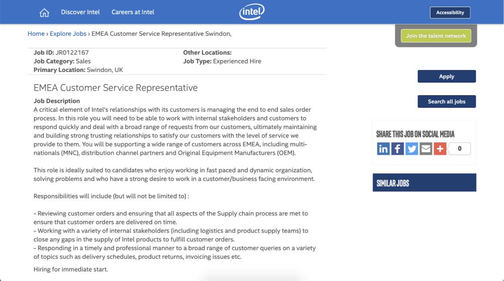Click the 'Share this job on social media' heading
This screenshot has height=281, width=504.
(415, 134)
